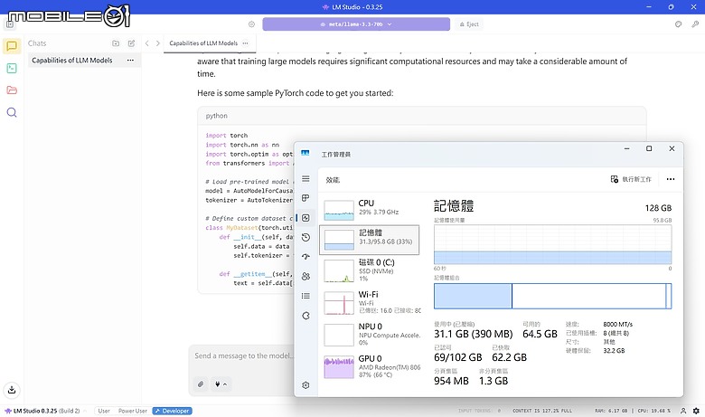705x417 pixels.
Task: Open Task Manager settings gear
Action: pos(305,385)
